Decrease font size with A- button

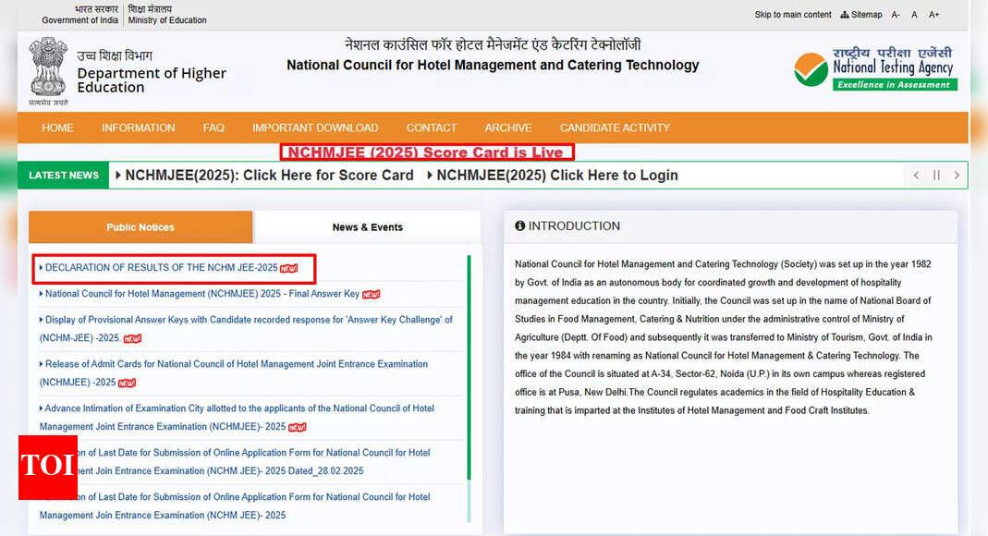click(896, 15)
